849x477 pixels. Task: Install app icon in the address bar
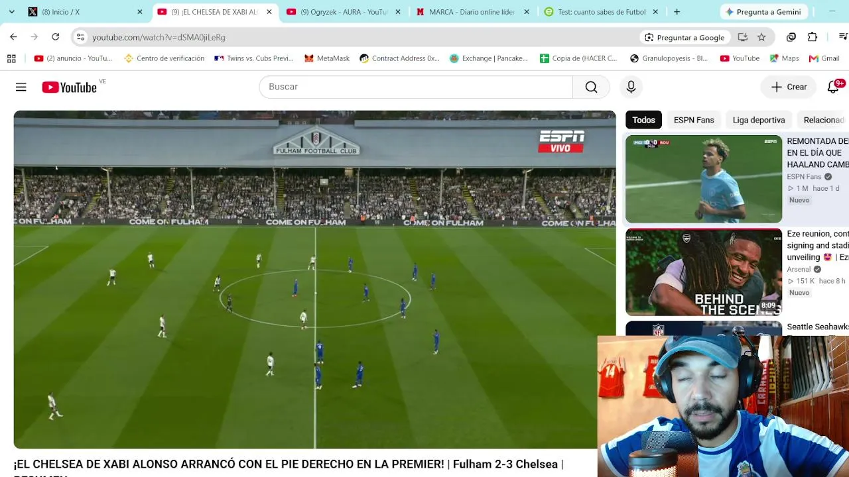pos(743,37)
